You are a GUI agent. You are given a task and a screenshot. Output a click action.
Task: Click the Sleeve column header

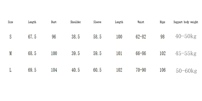[97, 22]
